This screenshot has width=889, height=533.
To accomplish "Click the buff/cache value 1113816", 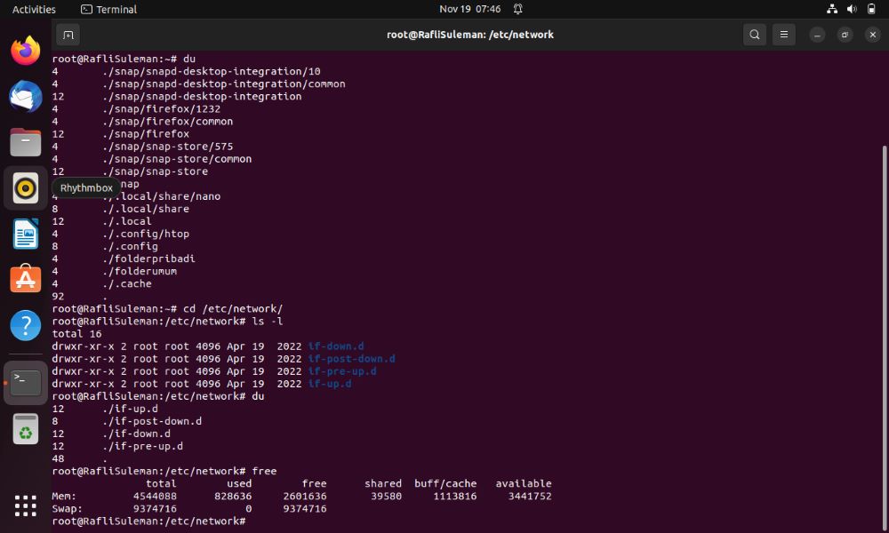I will [454, 497].
